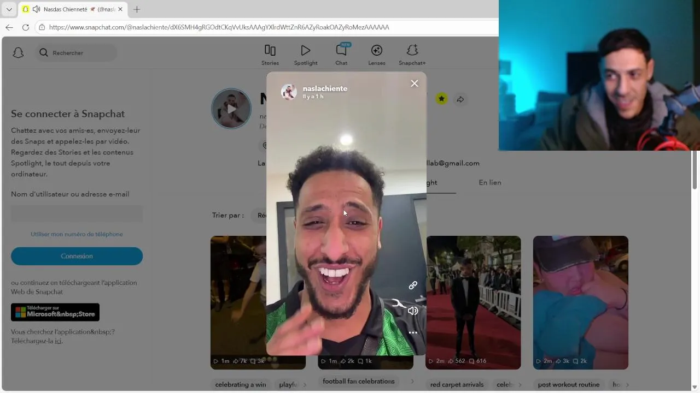Expand tags chevron under red carpet video
This screenshot has height=393, width=700.
(520, 385)
